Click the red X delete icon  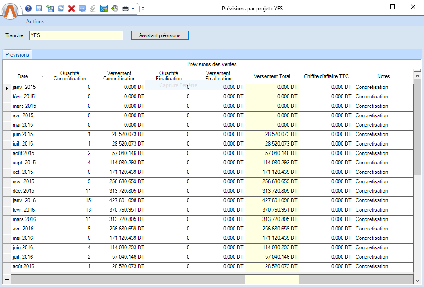pyautogui.click(x=71, y=8)
